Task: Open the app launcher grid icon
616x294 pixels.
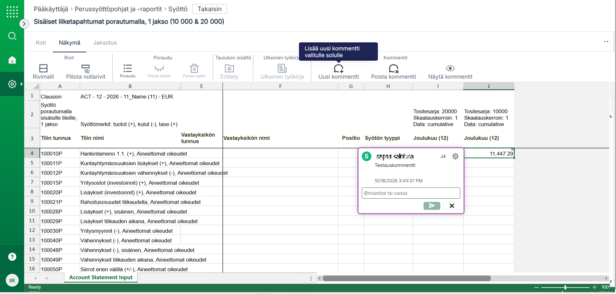Action: [x=12, y=12]
